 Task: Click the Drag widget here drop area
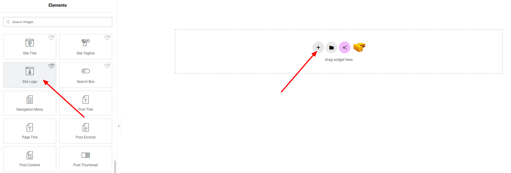click(x=339, y=52)
